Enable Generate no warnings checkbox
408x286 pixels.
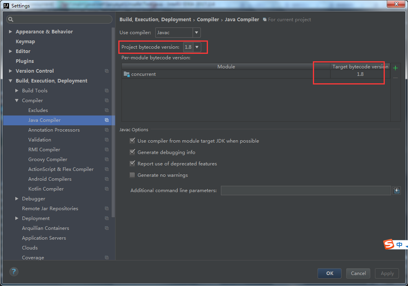[132, 175]
